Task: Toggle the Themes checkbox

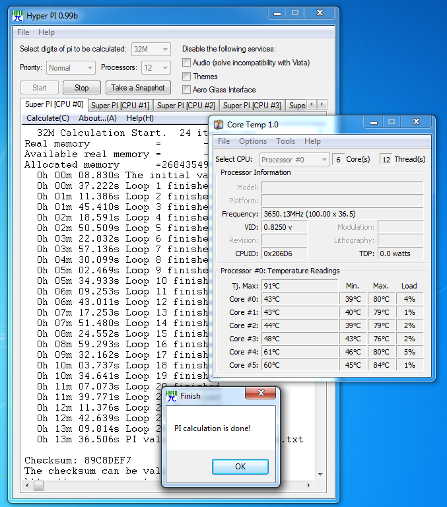Action: 186,77
